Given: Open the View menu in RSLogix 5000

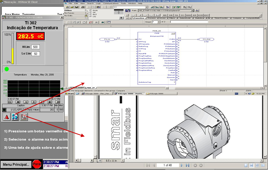Looking at the screenshot, I should [82, 3].
